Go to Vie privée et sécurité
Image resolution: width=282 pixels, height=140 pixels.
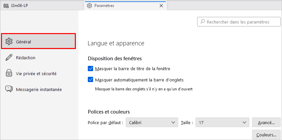(36, 73)
